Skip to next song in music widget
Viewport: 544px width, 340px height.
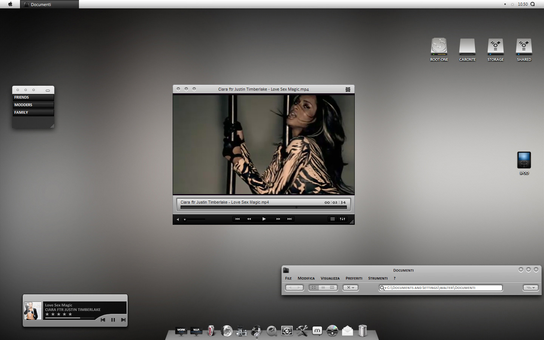point(123,320)
